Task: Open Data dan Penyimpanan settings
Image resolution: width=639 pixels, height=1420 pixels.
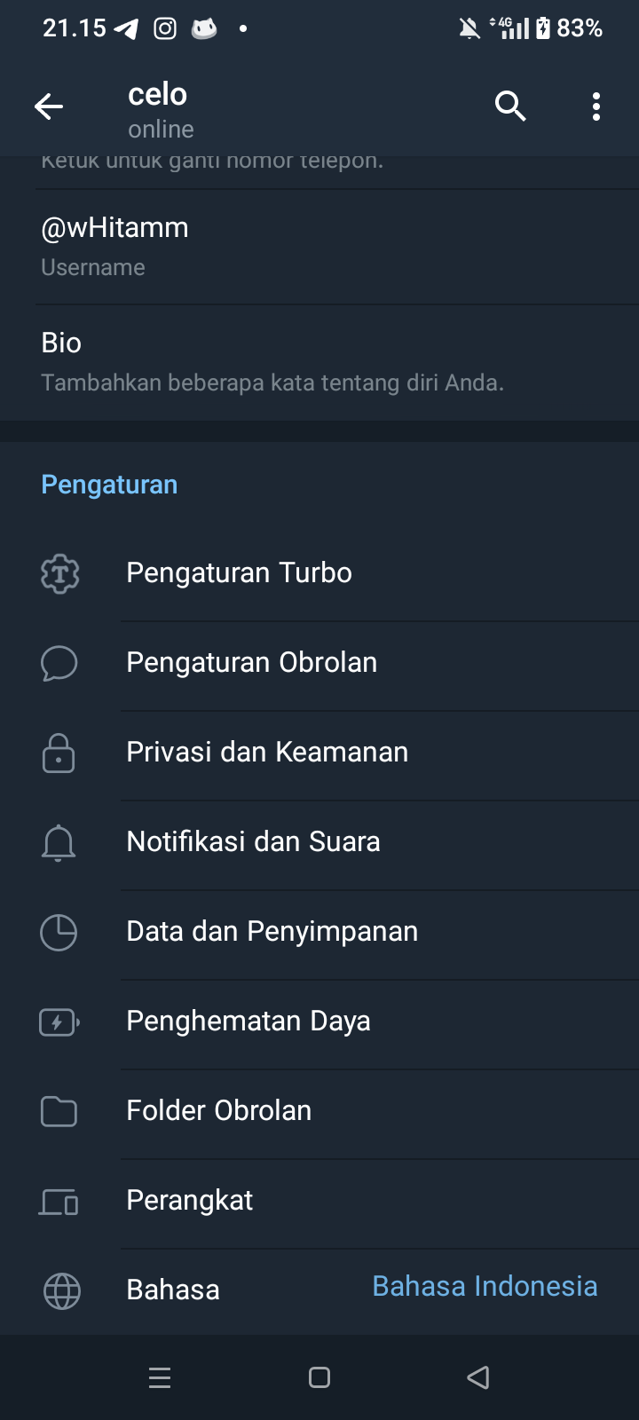Action: [272, 932]
